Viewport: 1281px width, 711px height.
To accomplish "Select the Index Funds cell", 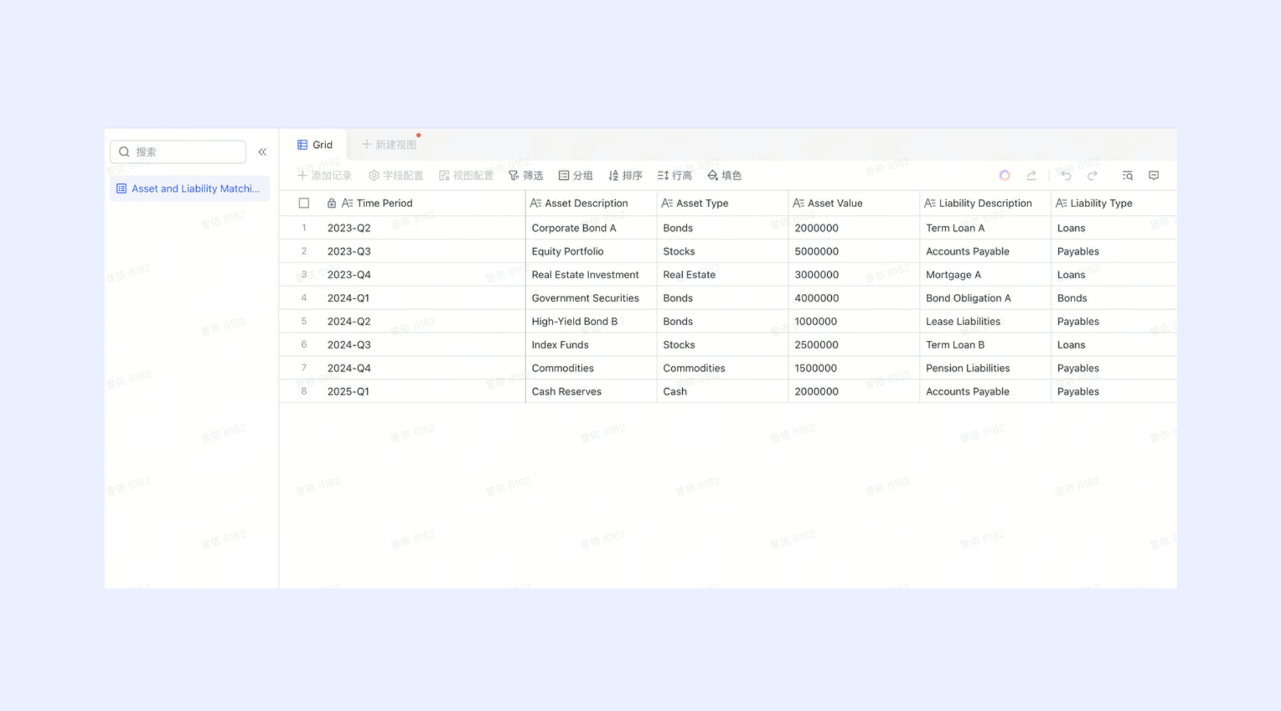I will coord(591,345).
